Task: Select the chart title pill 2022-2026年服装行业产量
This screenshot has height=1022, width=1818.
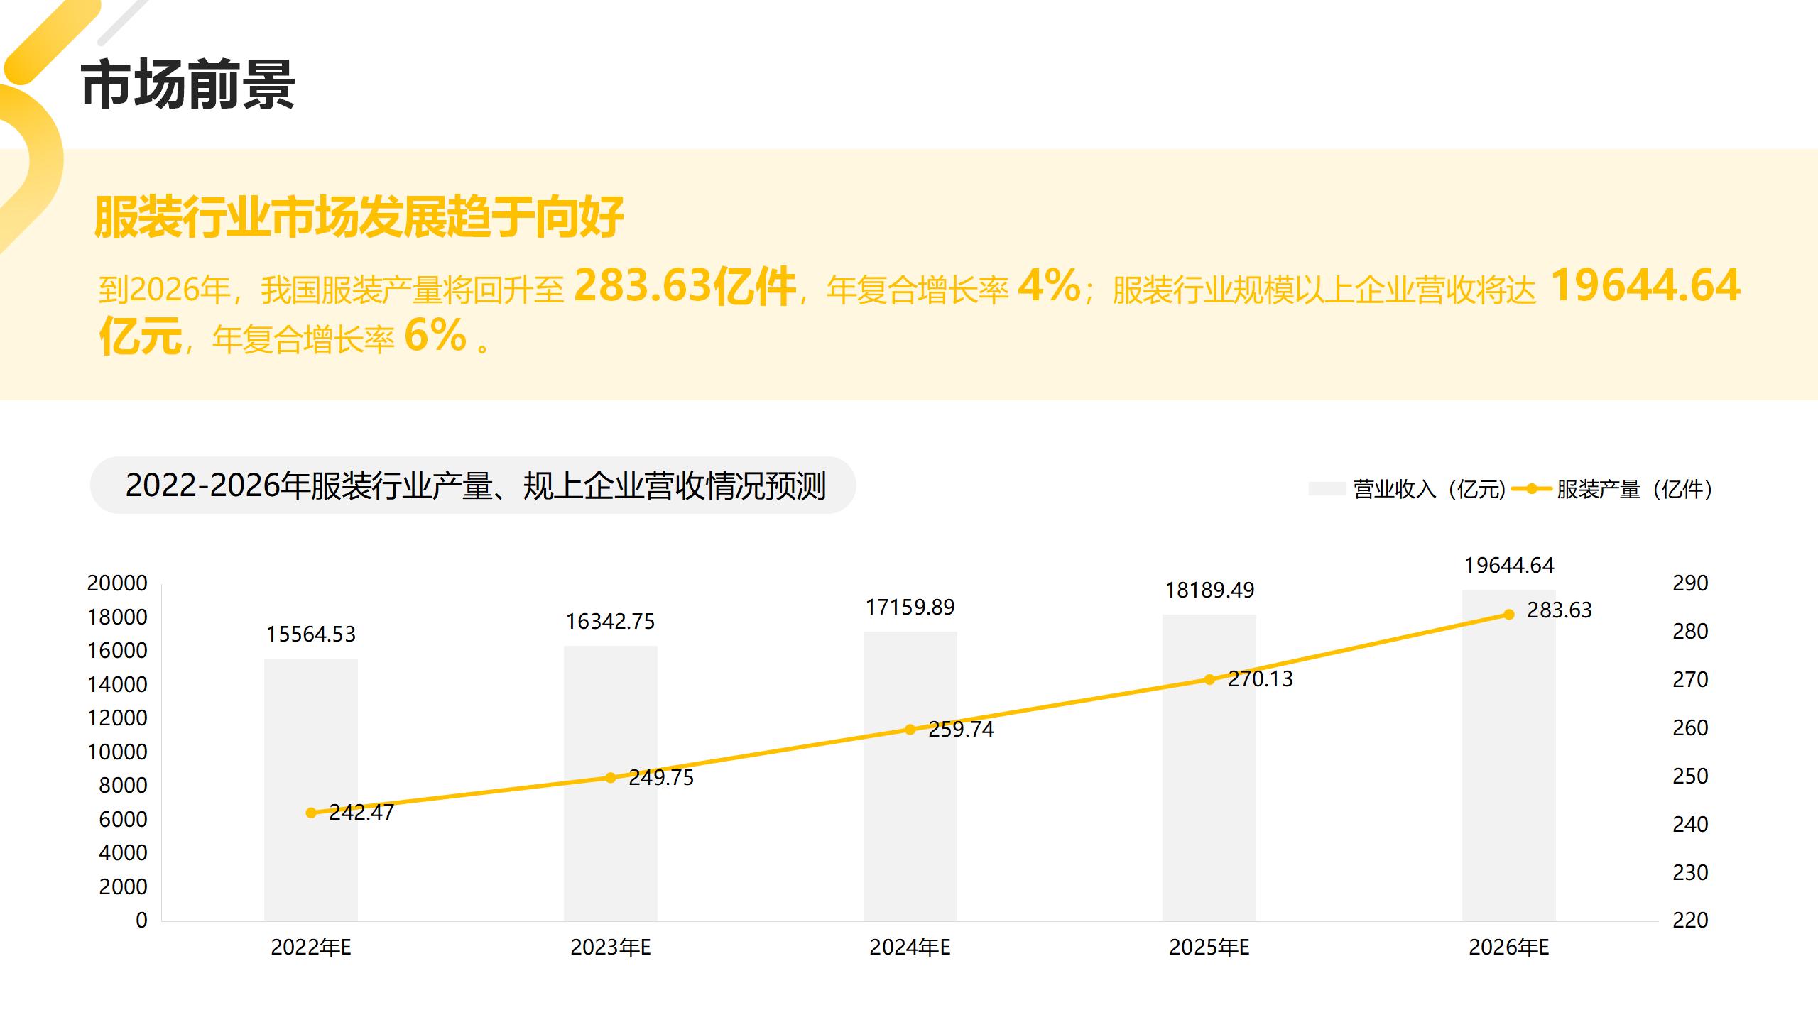Action: tap(474, 486)
